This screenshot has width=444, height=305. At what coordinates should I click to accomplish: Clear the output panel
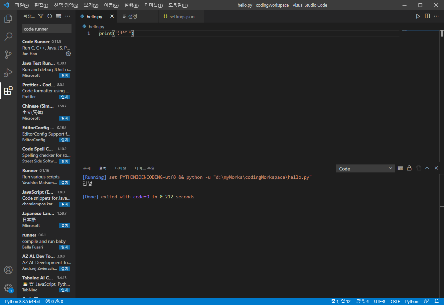(x=400, y=168)
